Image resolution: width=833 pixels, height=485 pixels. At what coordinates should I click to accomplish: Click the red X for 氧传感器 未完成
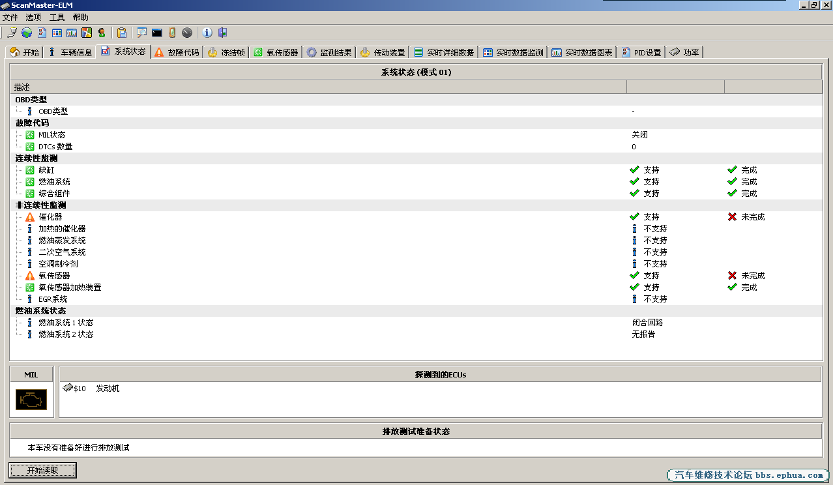(x=733, y=276)
